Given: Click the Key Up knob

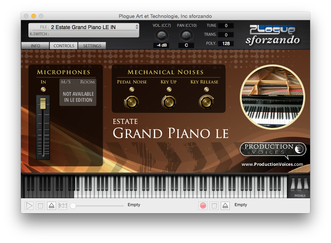Looking at the screenshot, I should click(168, 102).
